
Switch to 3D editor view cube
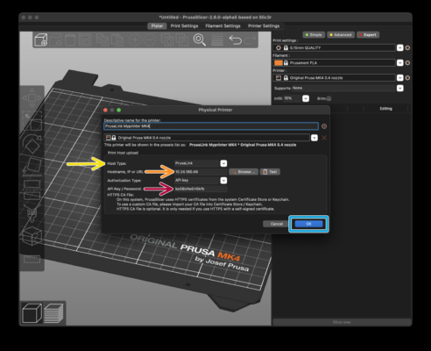(32, 313)
